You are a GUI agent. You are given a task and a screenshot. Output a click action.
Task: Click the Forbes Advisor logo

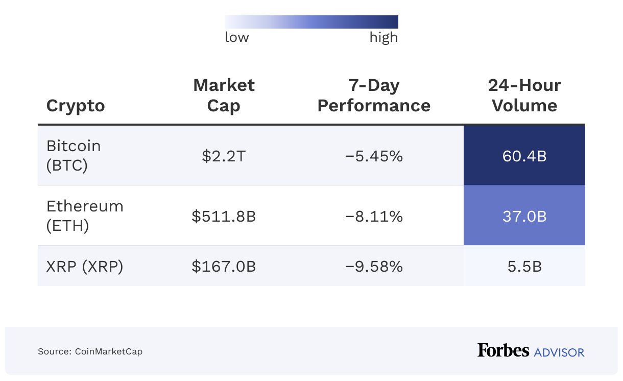click(x=531, y=351)
